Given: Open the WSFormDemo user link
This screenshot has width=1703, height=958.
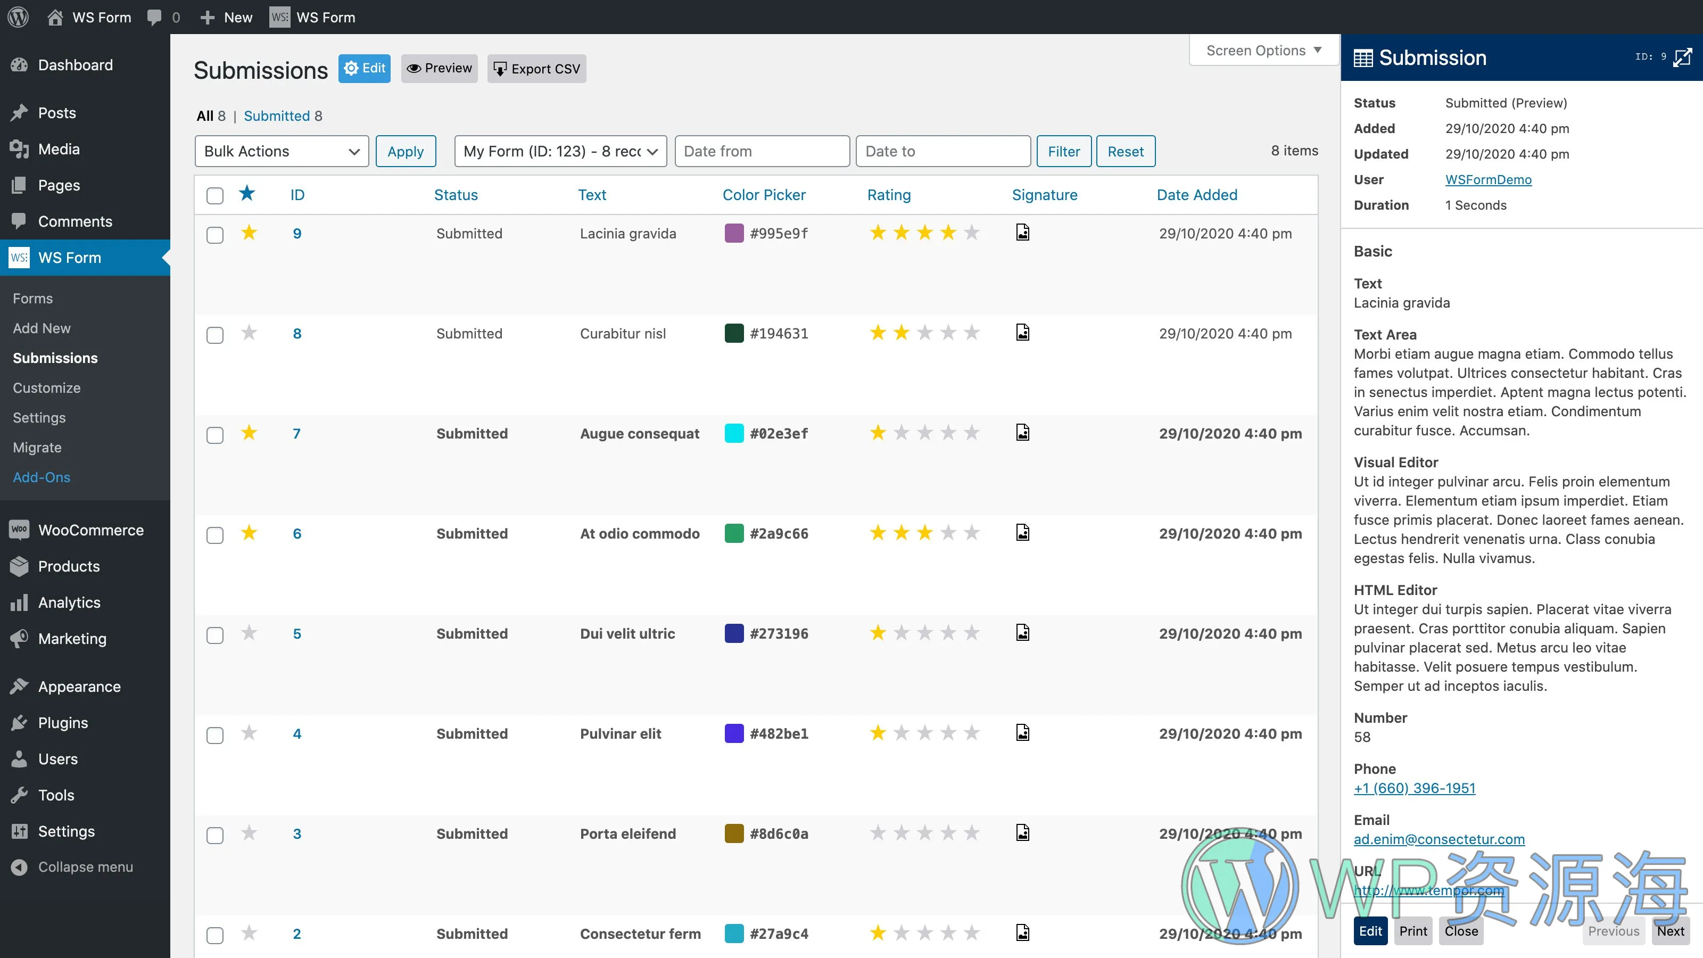Looking at the screenshot, I should (x=1488, y=179).
